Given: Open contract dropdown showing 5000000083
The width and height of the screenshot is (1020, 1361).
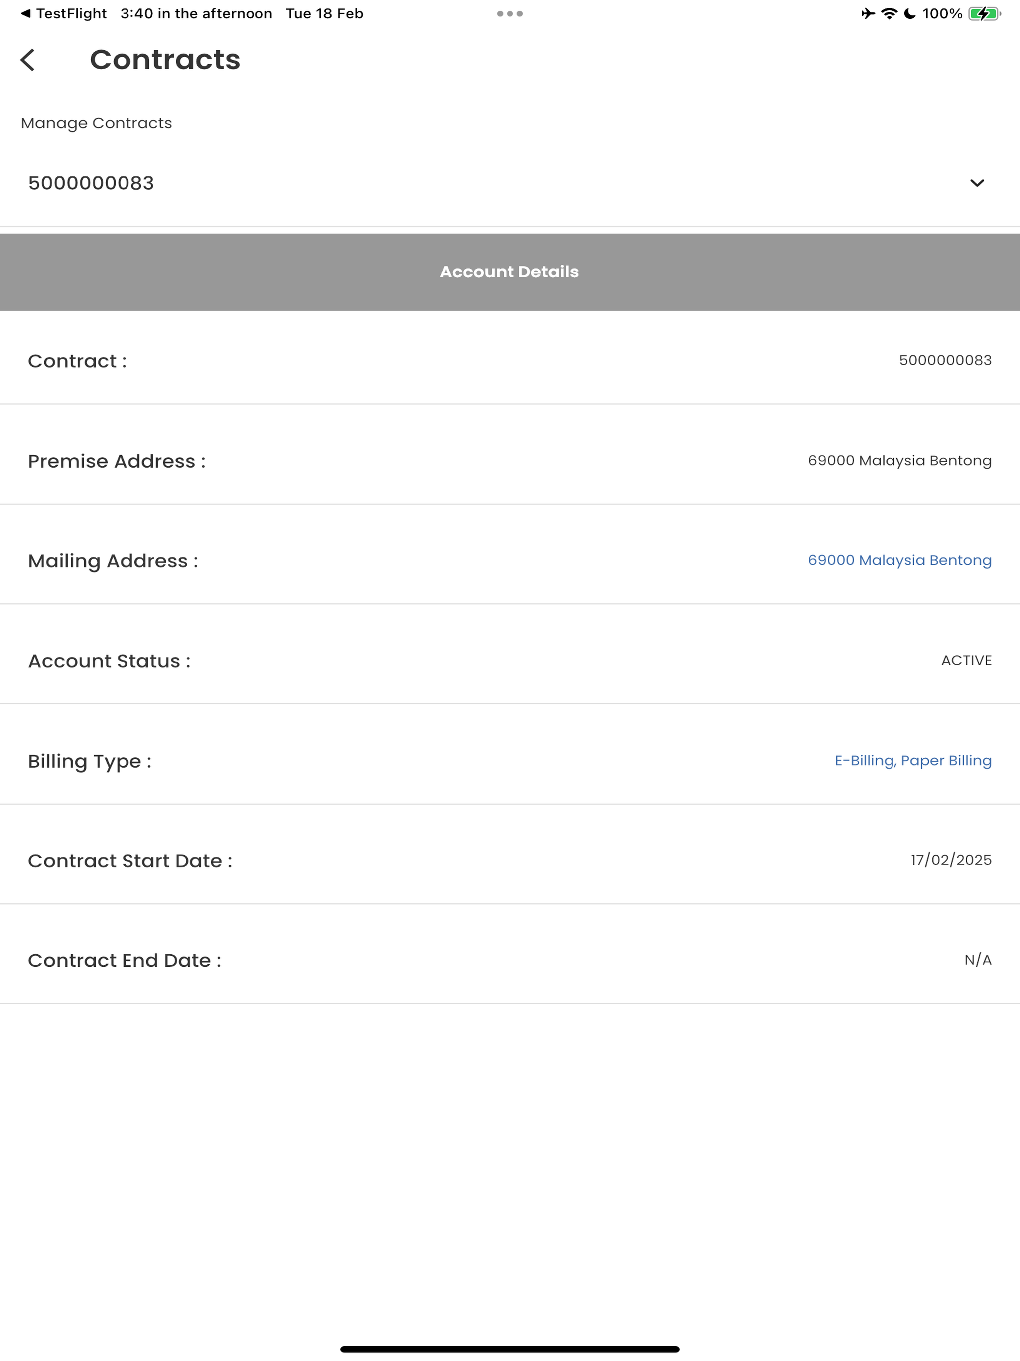Looking at the screenshot, I should [510, 183].
